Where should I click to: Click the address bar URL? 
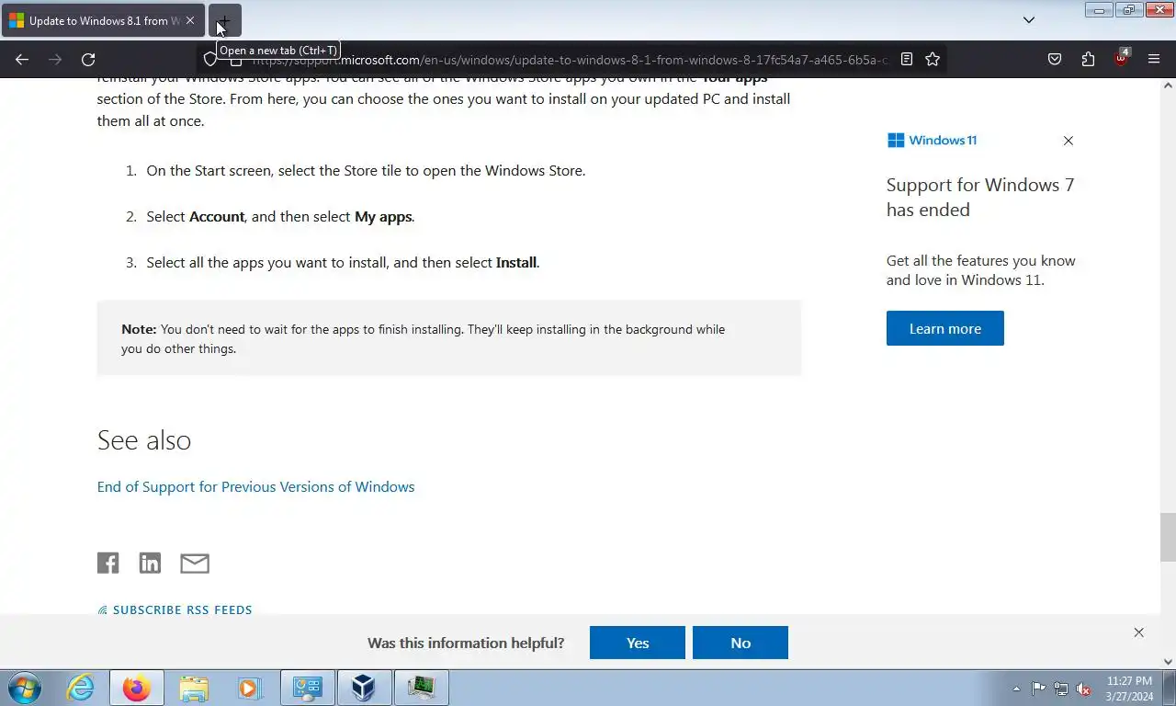(570, 60)
